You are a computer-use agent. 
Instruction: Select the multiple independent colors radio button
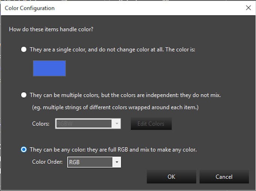coord(24,95)
